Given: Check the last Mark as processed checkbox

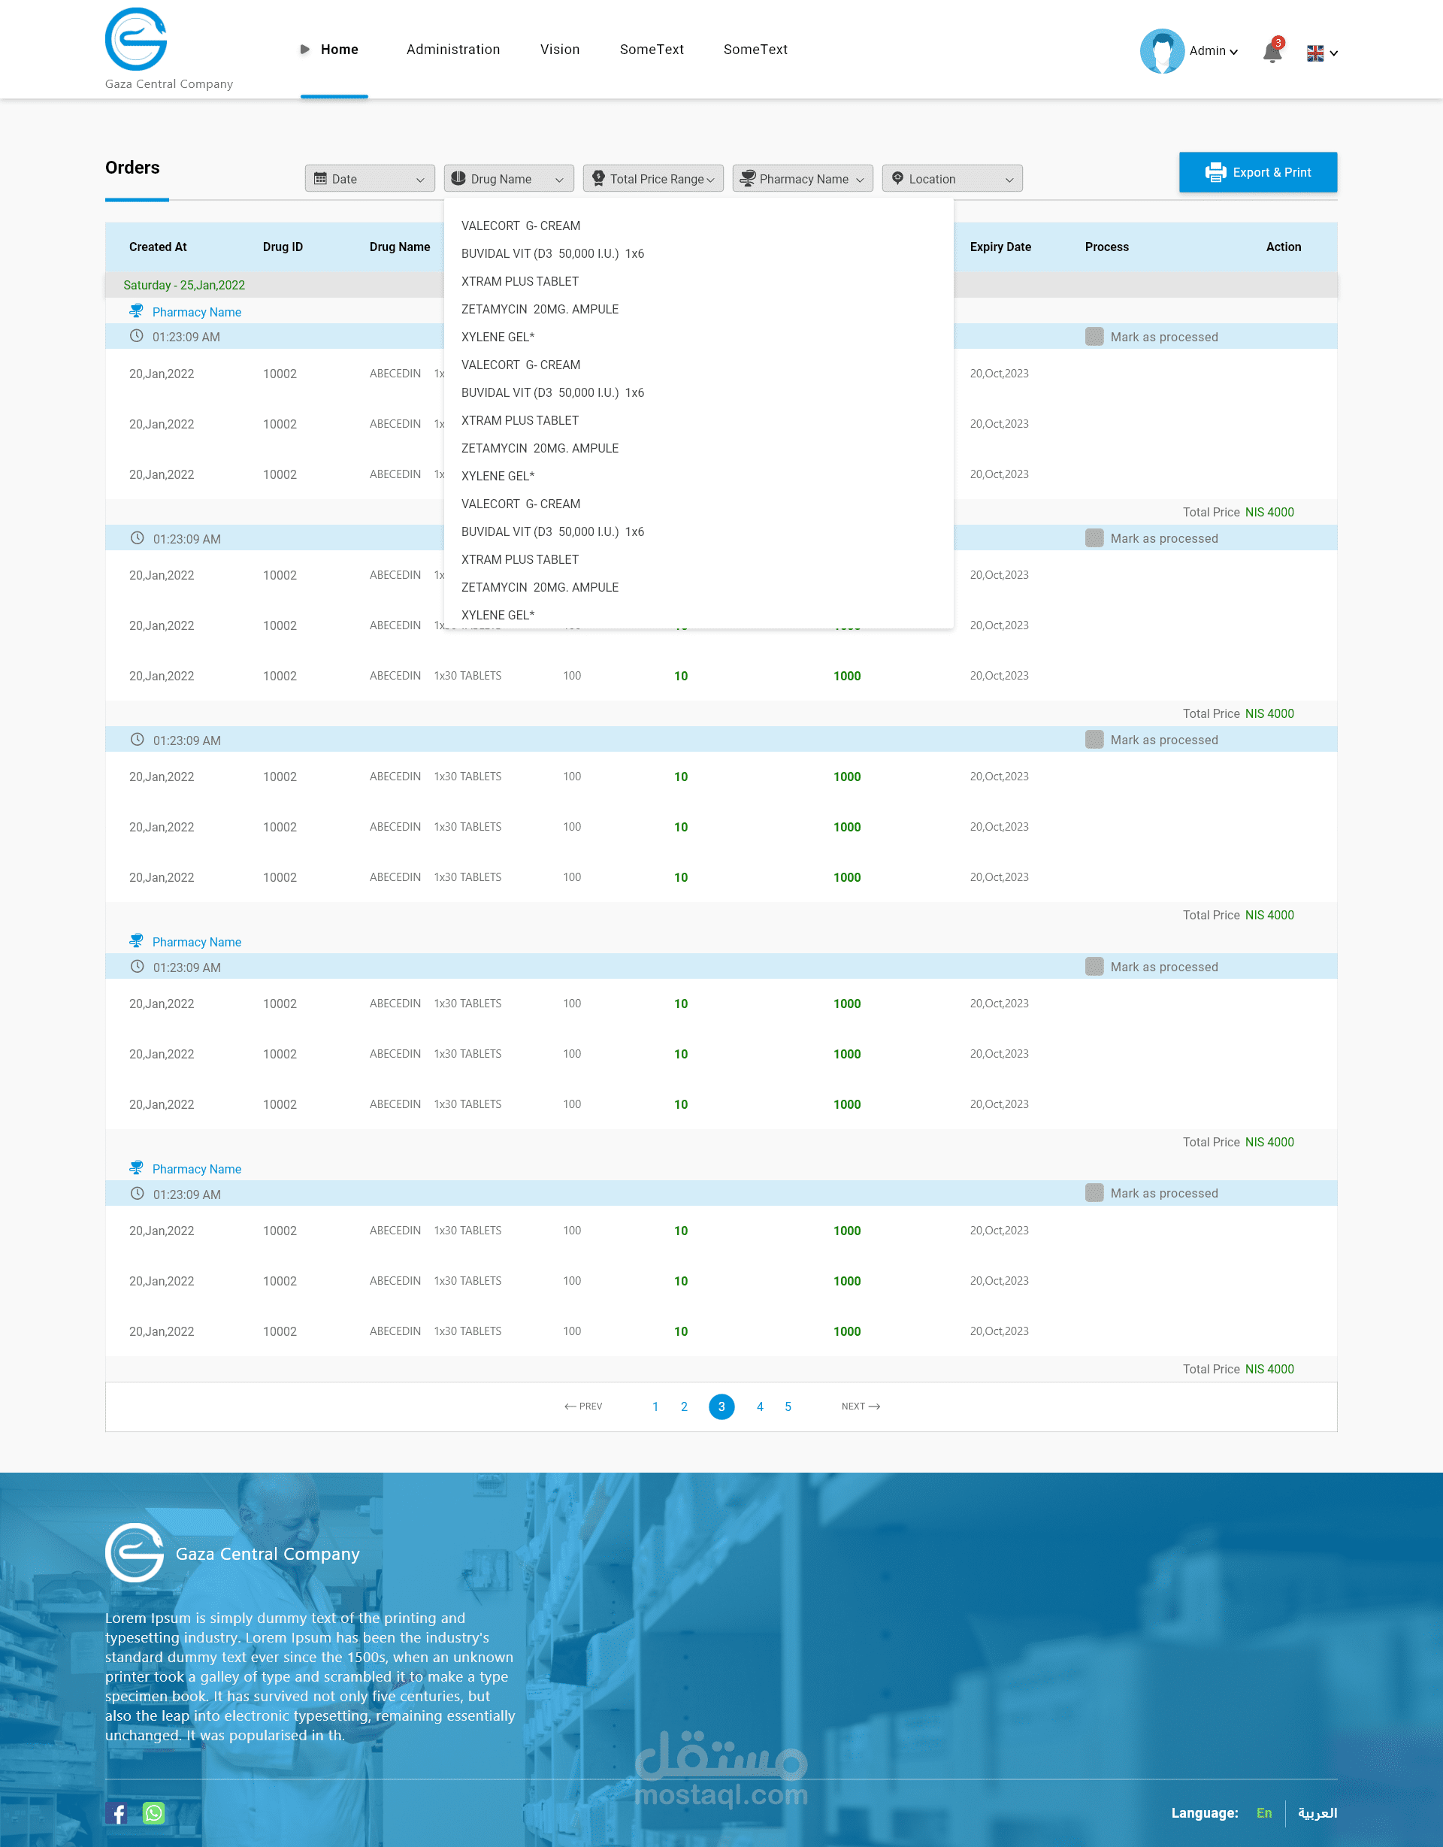Looking at the screenshot, I should [x=1094, y=1193].
